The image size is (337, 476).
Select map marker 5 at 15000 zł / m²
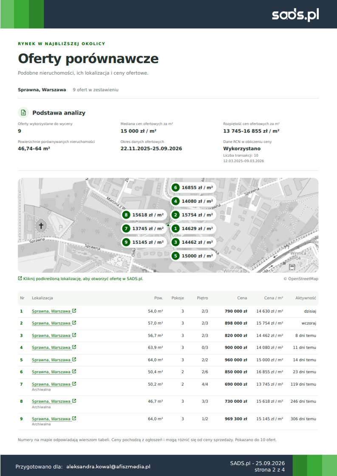(x=193, y=256)
